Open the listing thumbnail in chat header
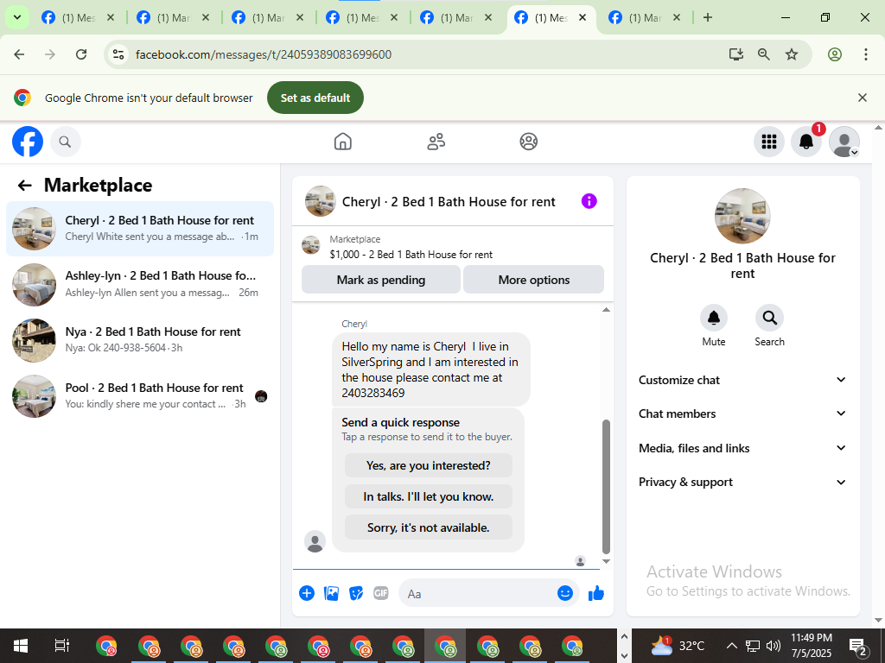Screen dimensions: 885x663 [x=321, y=201]
